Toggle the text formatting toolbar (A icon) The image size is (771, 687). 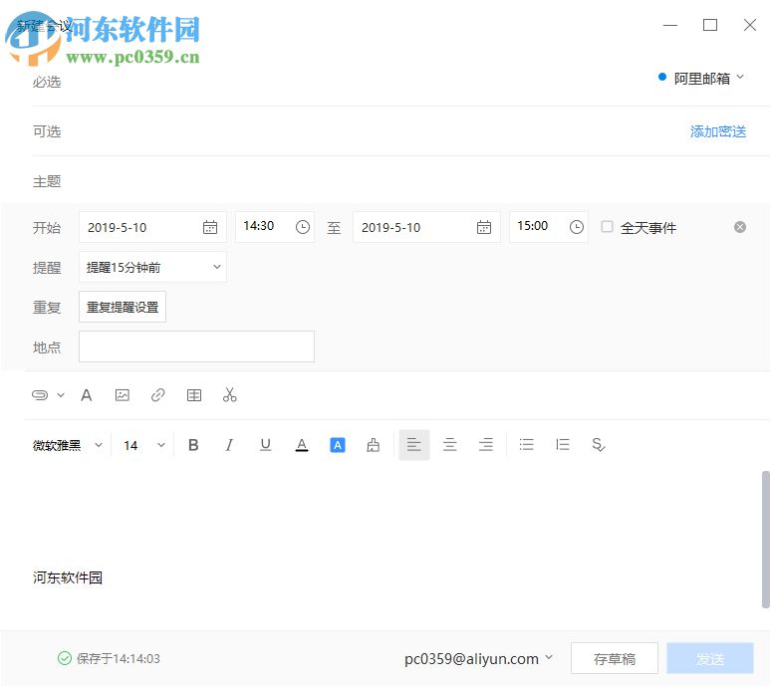(87, 395)
